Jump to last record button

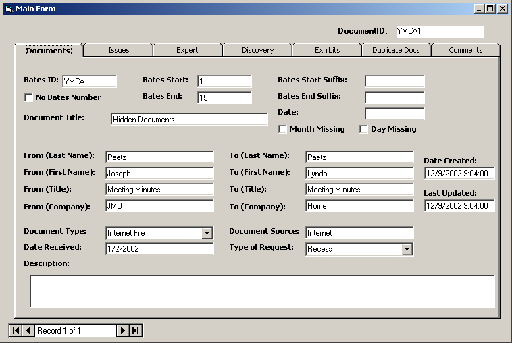point(136,330)
